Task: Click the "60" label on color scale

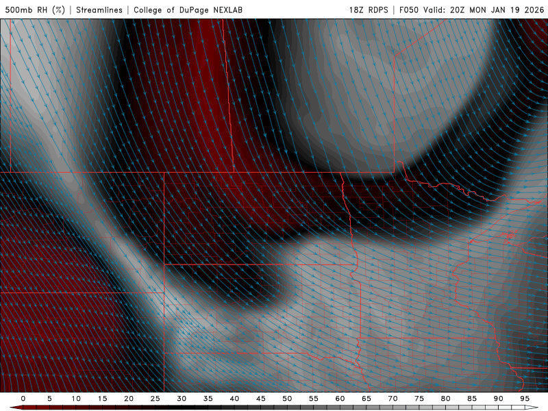Action: coord(340,399)
